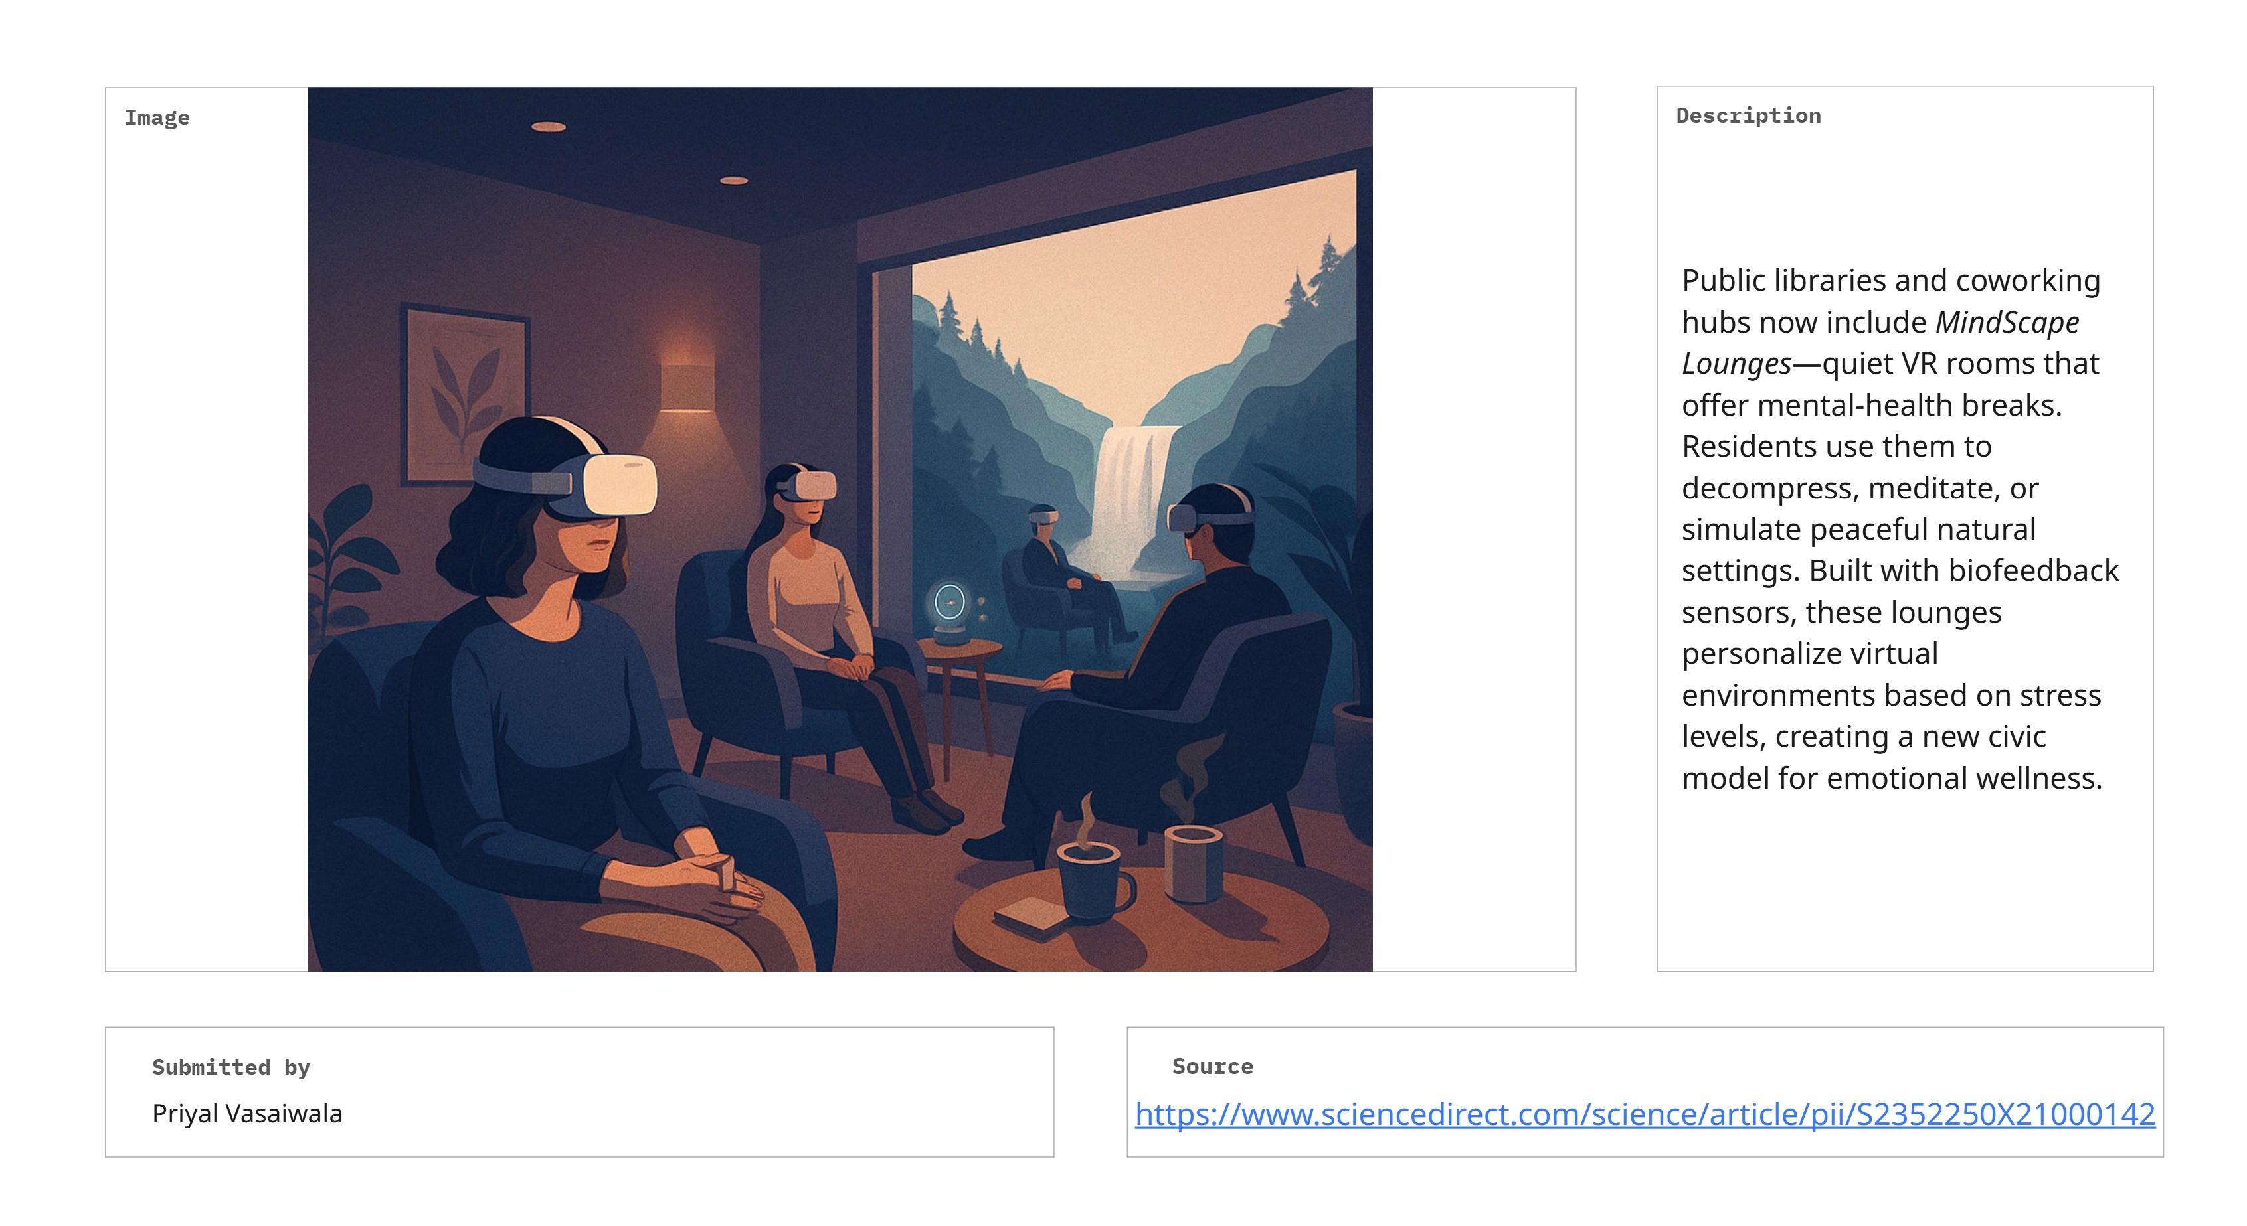Click the description paragraph text
Screen dimensions: 2247x1226
1900,528
